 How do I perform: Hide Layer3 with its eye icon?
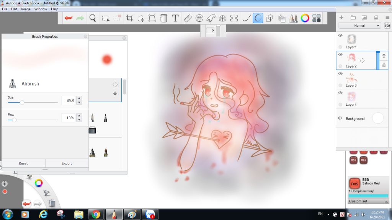click(340, 74)
